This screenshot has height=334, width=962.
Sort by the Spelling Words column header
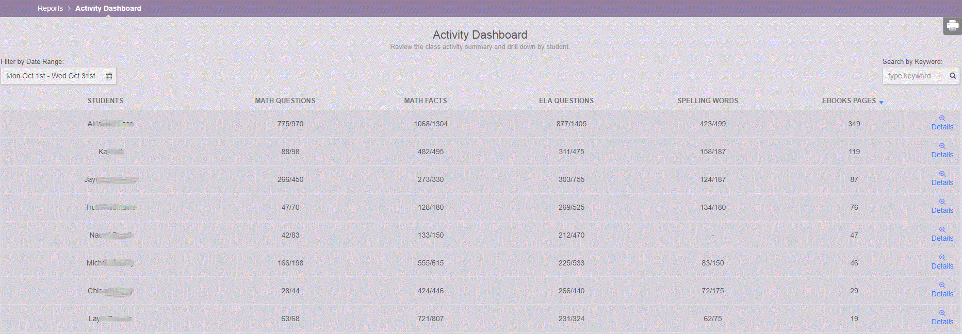[707, 101]
